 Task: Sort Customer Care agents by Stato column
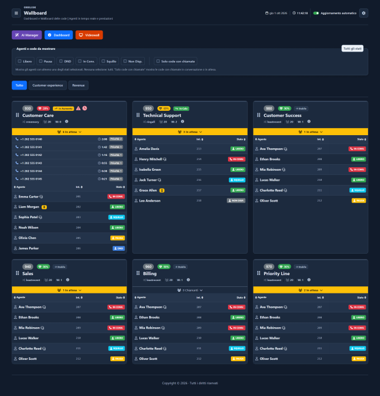point(120,187)
